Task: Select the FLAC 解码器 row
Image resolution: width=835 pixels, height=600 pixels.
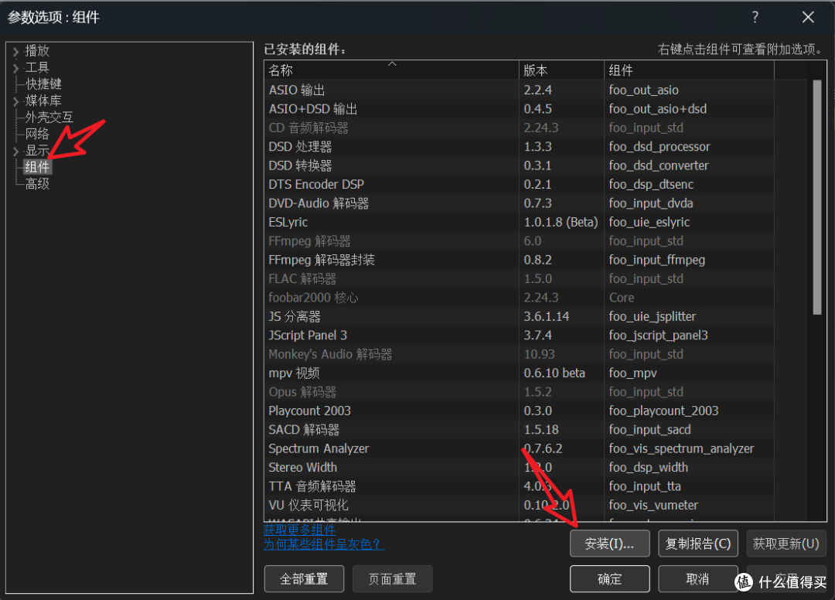Action: [519, 279]
